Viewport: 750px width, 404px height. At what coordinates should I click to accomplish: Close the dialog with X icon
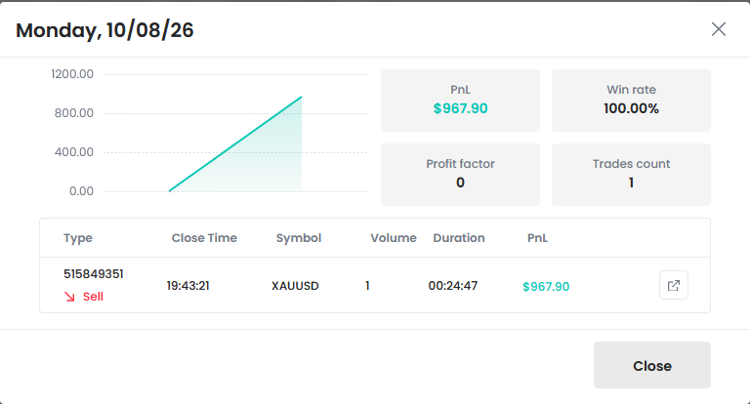(x=719, y=29)
